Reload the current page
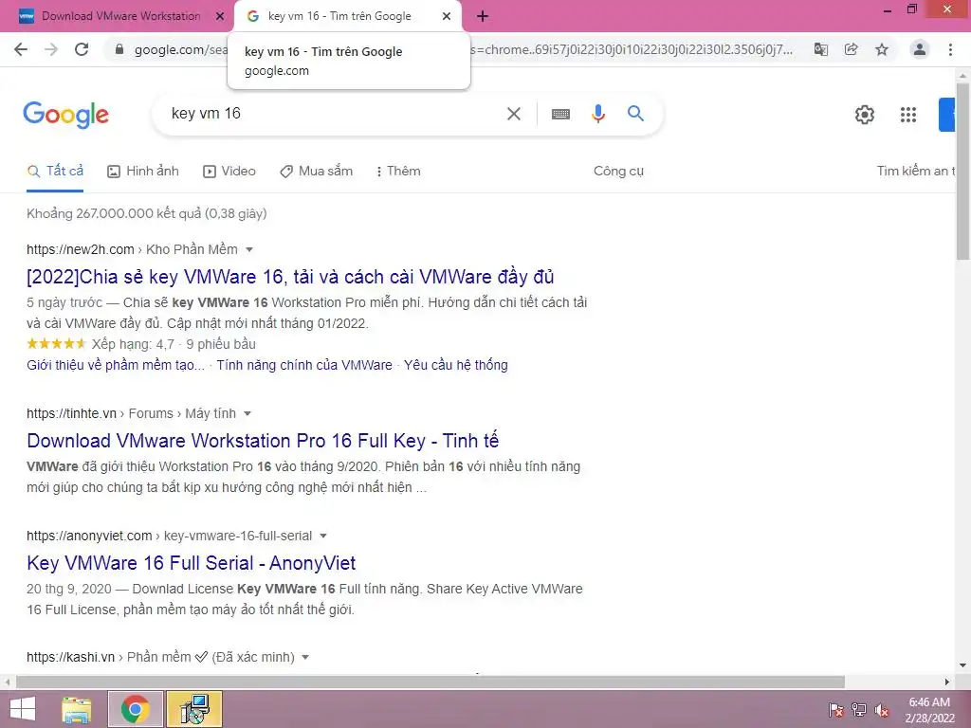The image size is (971, 728). (x=82, y=49)
